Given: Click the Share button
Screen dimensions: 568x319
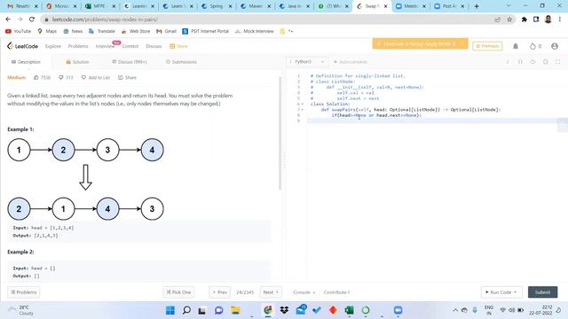Looking at the screenshot, I should point(127,77).
